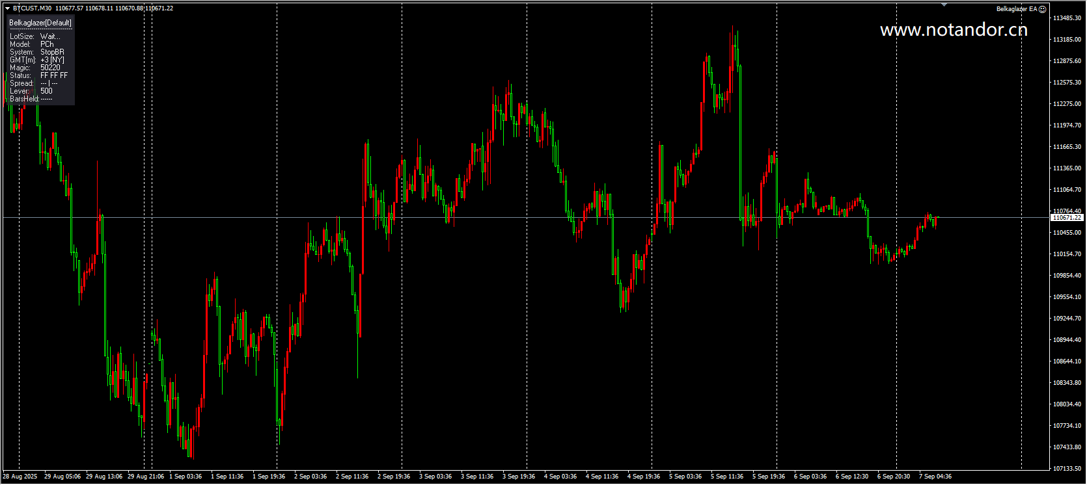Select the Belkaglazer[Default] panel title
1087x485 pixels.
pyautogui.click(x=40, y=23)
